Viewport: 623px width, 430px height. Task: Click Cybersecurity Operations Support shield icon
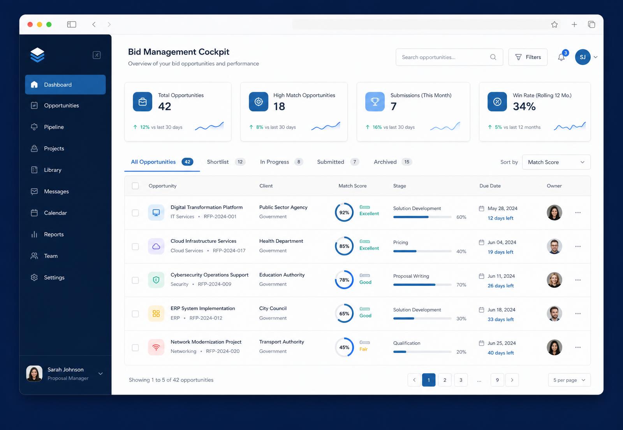coord(156,280)
